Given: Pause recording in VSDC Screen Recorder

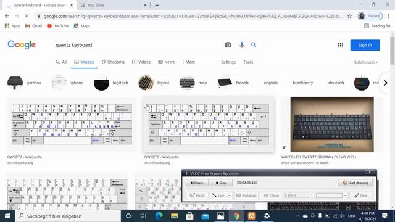Looking at the screenshot, I should click(x=197, y=183).
